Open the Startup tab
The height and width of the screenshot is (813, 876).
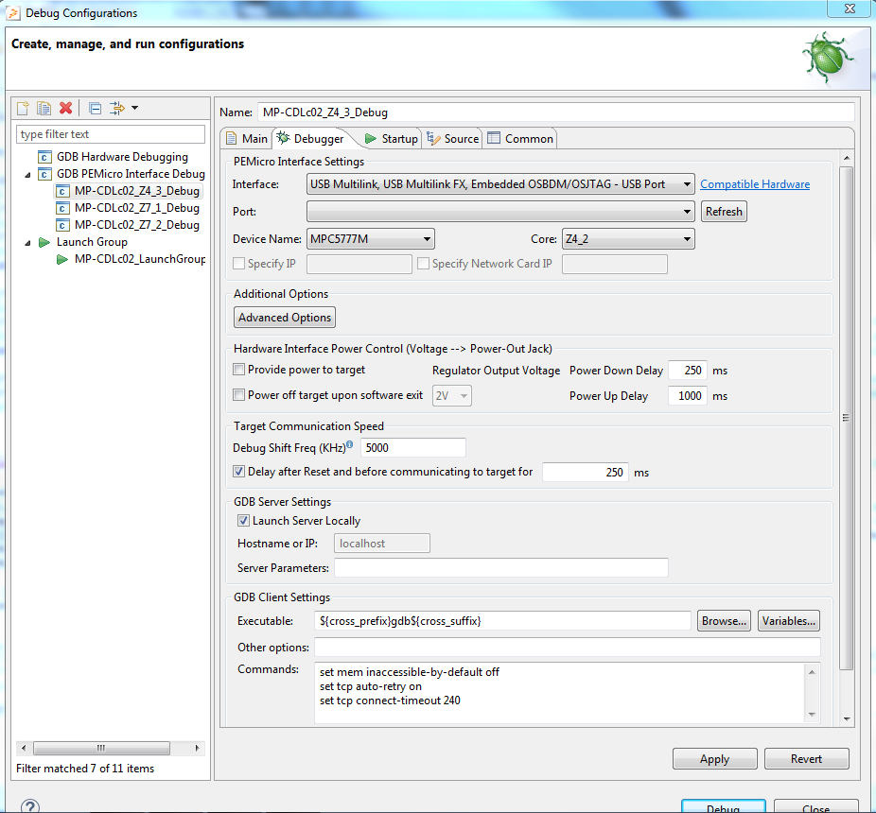click(x=391, y=138)
